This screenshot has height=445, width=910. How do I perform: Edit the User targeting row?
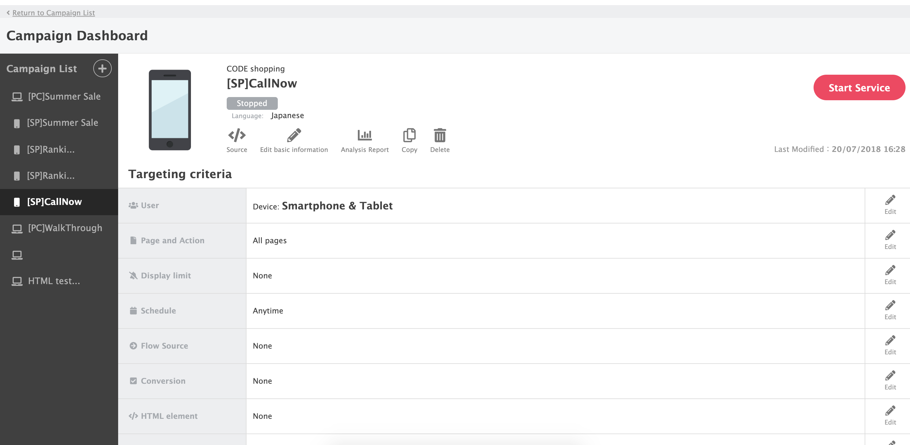[890, 205]
